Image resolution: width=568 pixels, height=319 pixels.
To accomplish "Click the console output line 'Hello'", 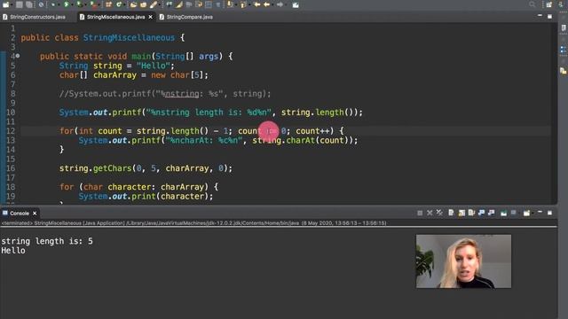I will (x=13, y=251).
